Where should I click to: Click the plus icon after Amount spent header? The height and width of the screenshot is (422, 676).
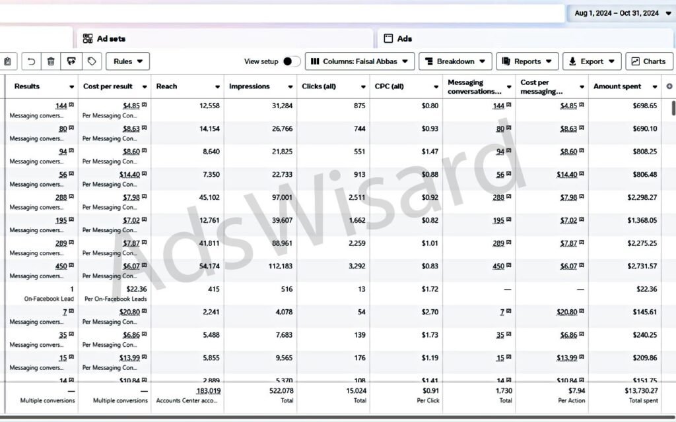click(669, 86)
